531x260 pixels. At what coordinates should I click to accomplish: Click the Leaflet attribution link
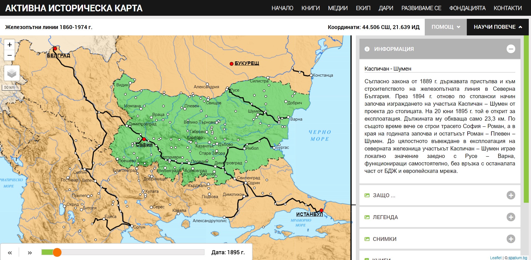pos(496,258)
